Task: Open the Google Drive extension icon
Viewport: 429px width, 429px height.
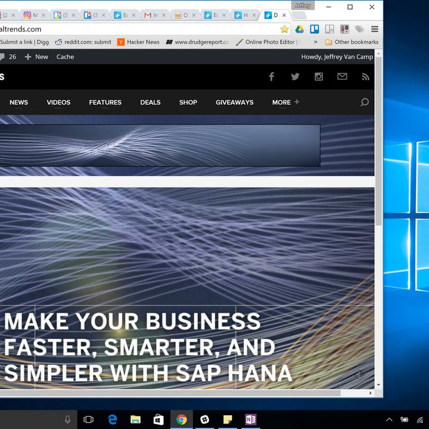Action: (299, 29)
